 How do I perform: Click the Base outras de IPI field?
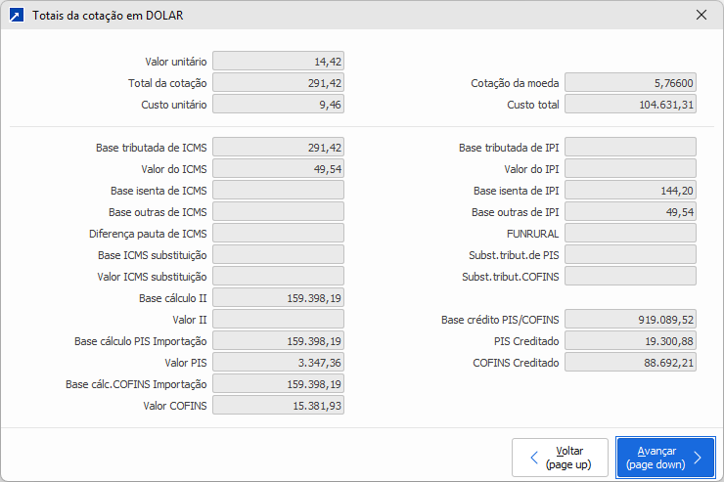[x=630, y=212]
